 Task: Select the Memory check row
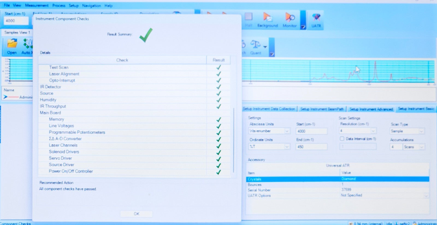[x=134, y=119]
